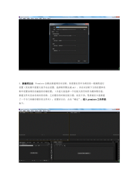Viewport: 125px width, 178px height.
Task: Click the Program monitor scrub bar
Action: tap(94, 137)
